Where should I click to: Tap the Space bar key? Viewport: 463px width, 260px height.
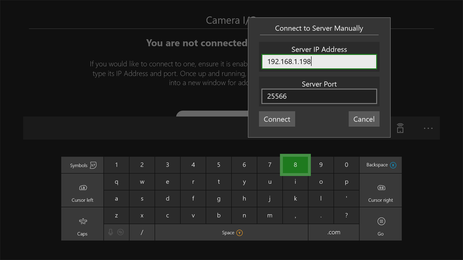tap(231, 232)
